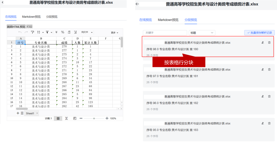Click the back arrow beside the file title
This screenshot has height=142, width=277.
(x=137, y=4)
